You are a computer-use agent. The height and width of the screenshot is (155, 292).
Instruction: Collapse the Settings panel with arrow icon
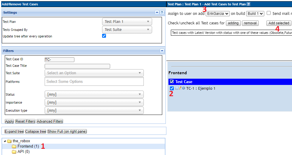(x=157, y=12)
